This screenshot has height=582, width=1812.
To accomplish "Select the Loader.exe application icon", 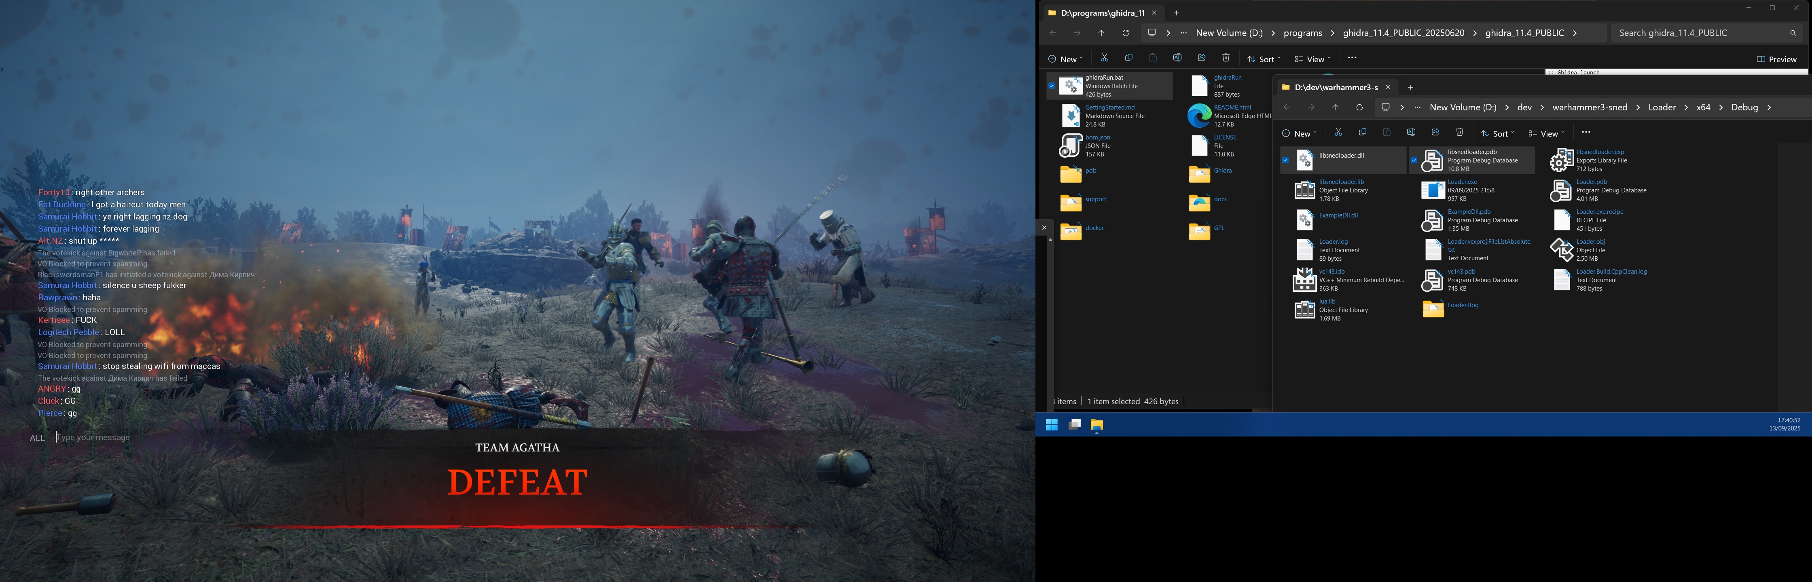I will (x=1433, y=190).
